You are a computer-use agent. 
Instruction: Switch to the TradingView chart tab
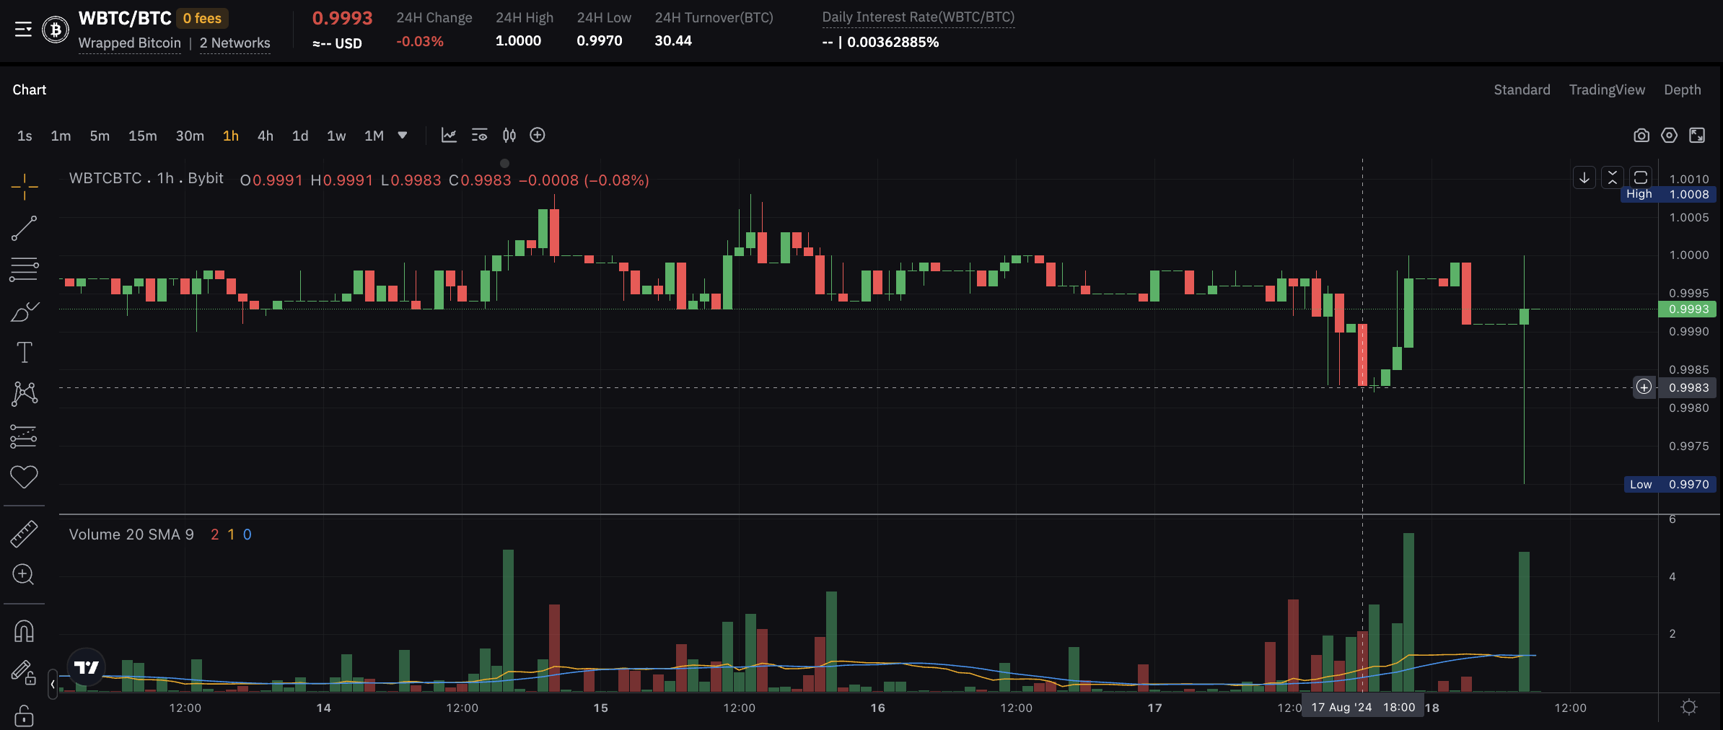pyautogui.click(x=1607, y=89)
